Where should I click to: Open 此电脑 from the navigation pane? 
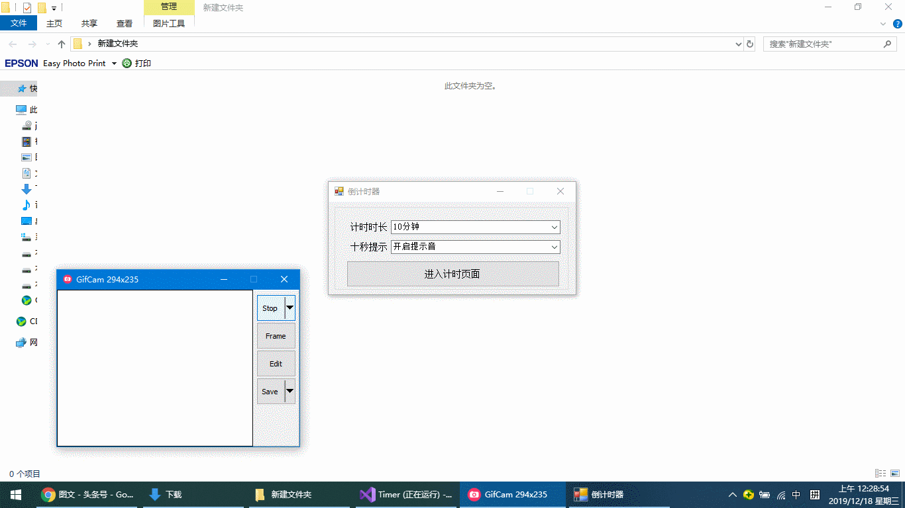(22, 109)
